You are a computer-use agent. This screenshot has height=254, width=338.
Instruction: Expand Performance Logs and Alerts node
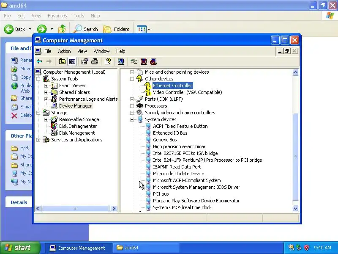[x=46, y=99]
